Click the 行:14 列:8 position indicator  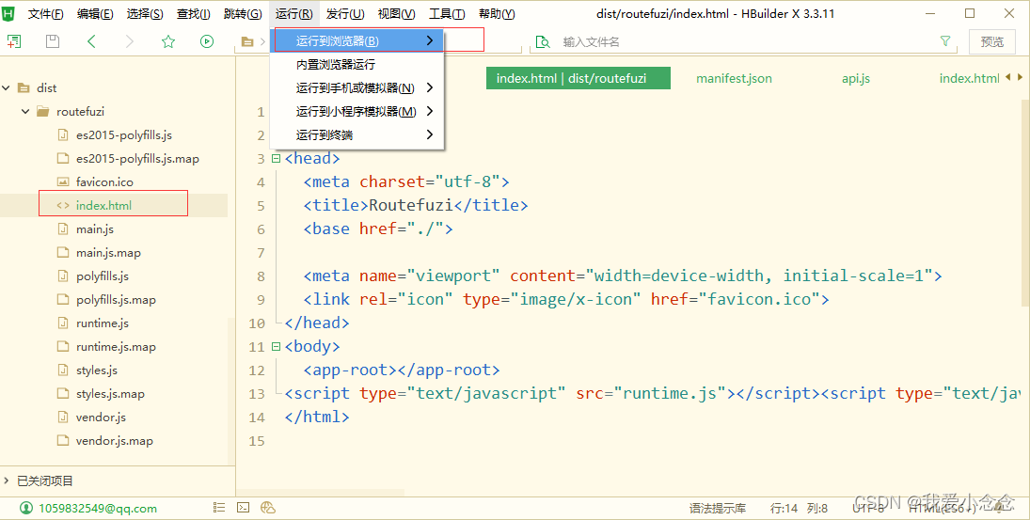click(x=799, y=508)
